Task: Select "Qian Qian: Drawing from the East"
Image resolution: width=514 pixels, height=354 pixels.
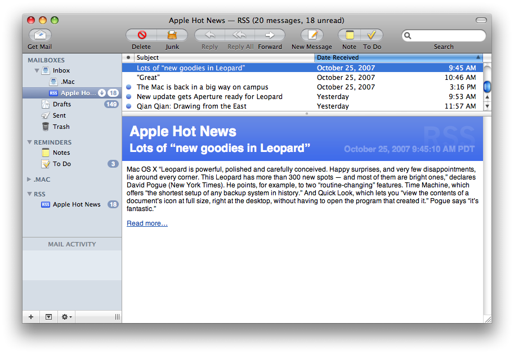Action: (x=302, y=106)
